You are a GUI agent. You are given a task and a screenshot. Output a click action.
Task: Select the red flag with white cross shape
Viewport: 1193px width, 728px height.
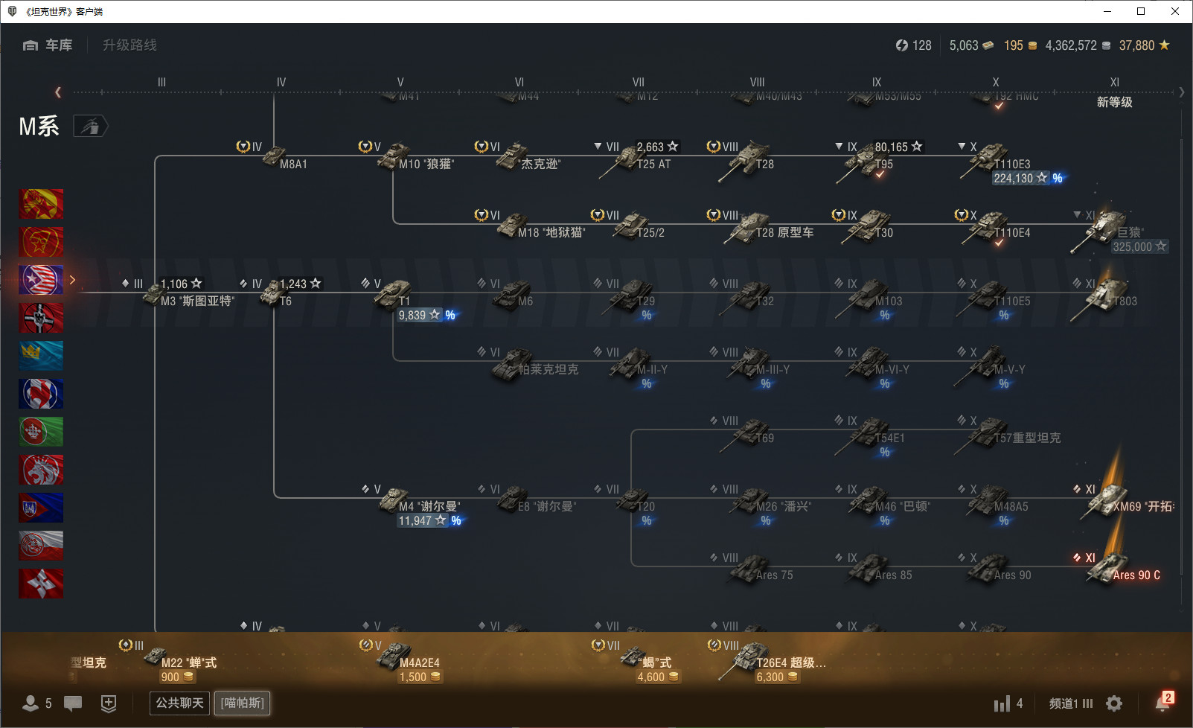coord(41,584)
